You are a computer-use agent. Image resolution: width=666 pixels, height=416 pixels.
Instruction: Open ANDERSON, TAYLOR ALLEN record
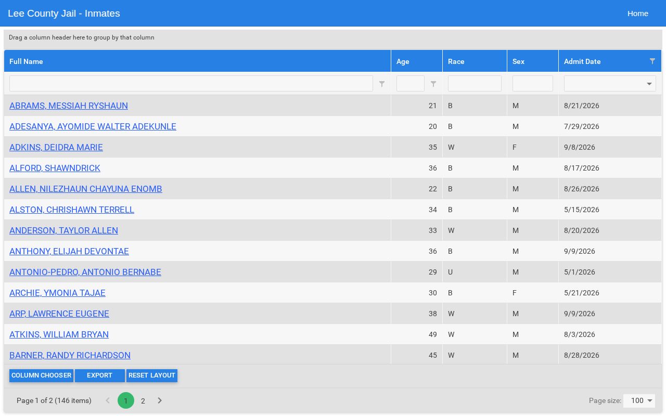63,230
